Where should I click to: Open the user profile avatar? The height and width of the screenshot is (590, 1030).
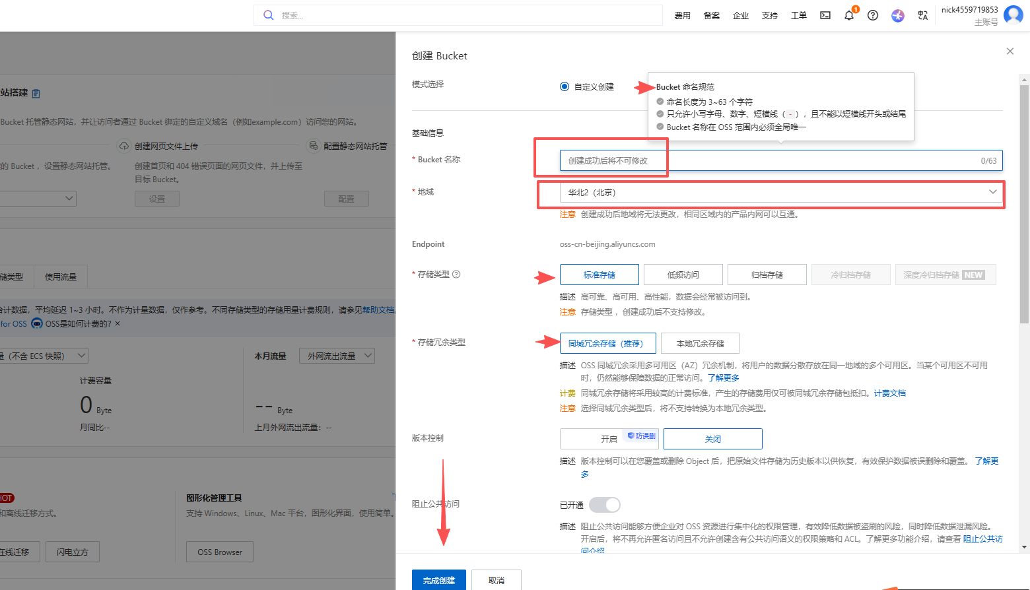point(1013,15)
